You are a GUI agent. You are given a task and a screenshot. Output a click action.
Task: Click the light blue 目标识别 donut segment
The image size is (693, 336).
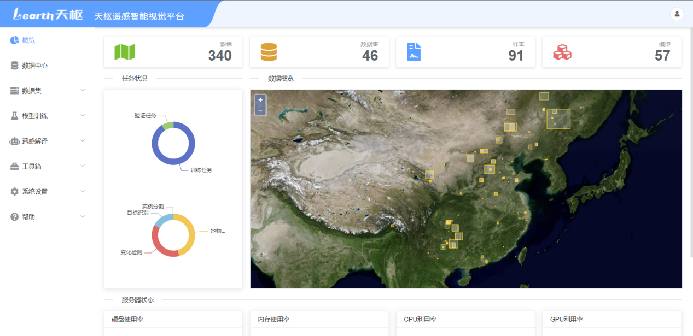[x=162, y=220]
